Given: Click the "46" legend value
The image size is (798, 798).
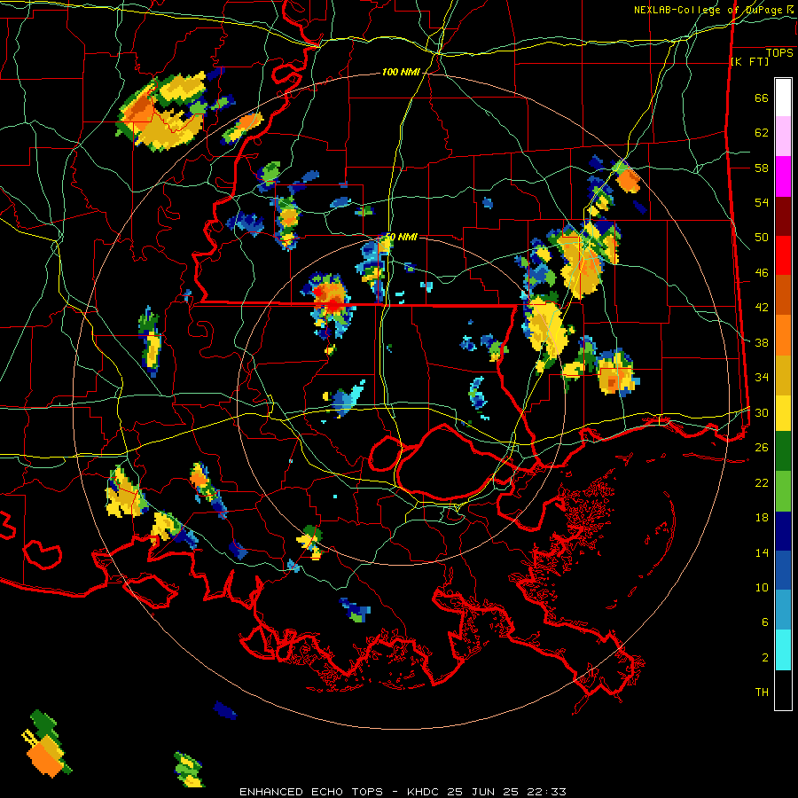Looking at the screenshot, I should click(x=762, y=273).
